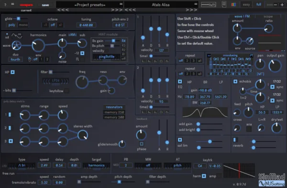Image resolution: width=287 pixels, height=188 pixels.
Task: Click the save button
Action: [x=45, y=5]
